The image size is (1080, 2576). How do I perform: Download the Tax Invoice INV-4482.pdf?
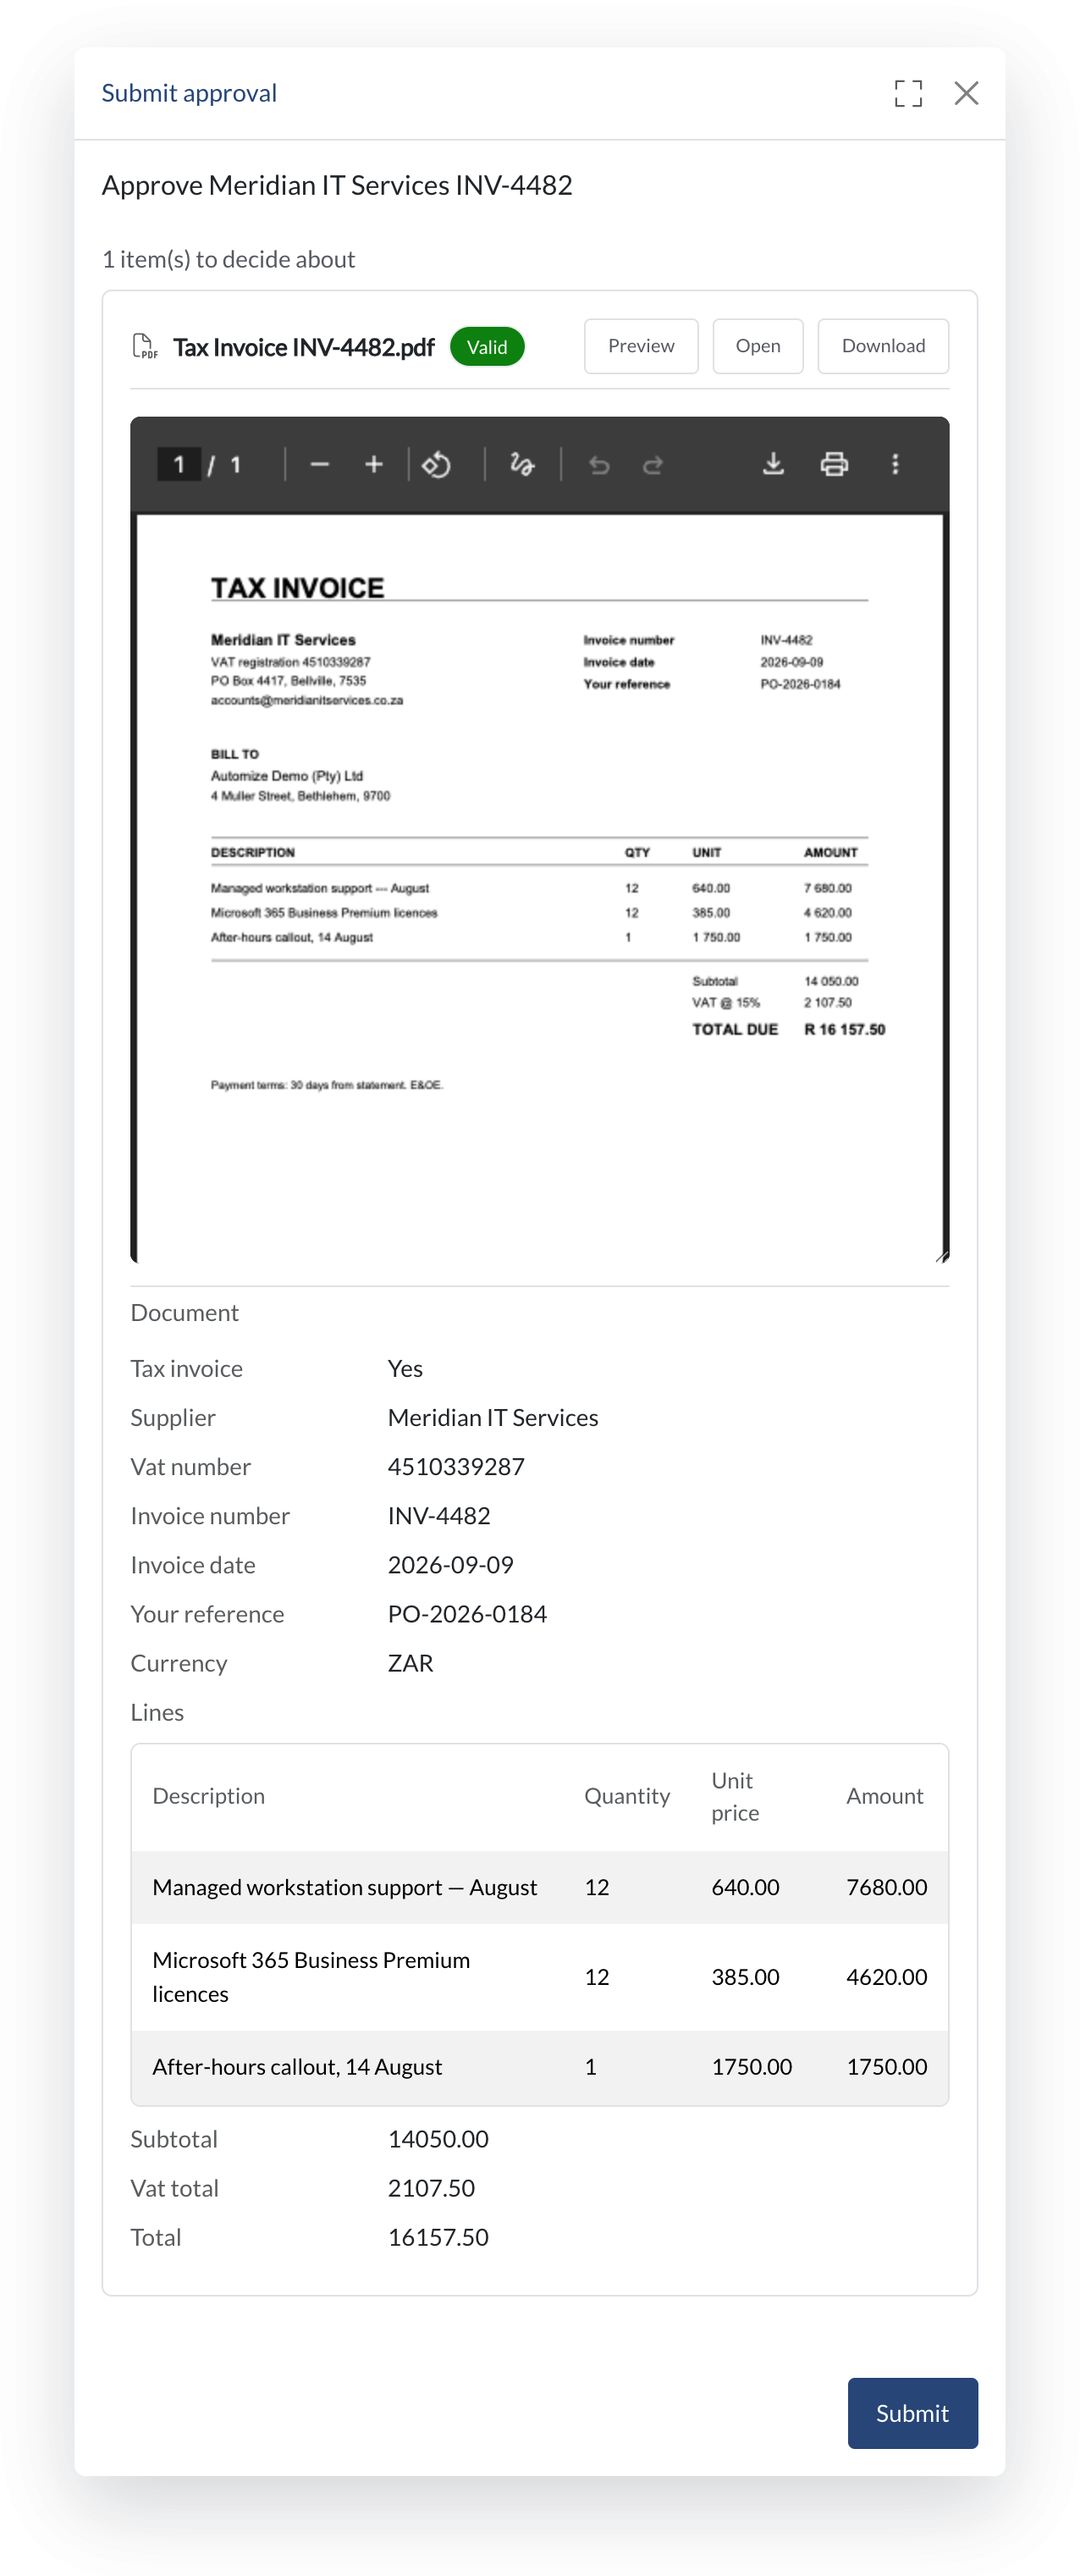(882, 346)
